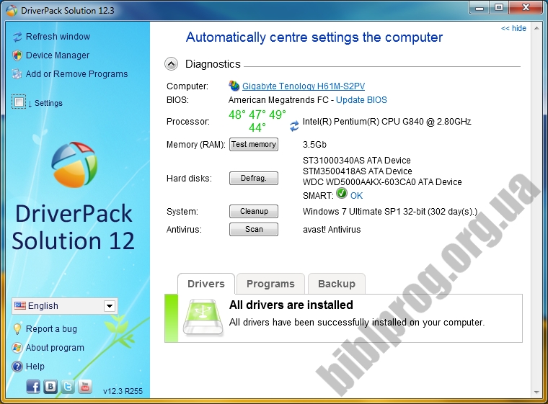
Task: Click the Refresh window label
Action: (x=58, y=37)
